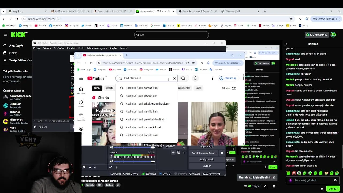Go back in the outer Chrome window
The image size is (343, 193).
point(4,19)
